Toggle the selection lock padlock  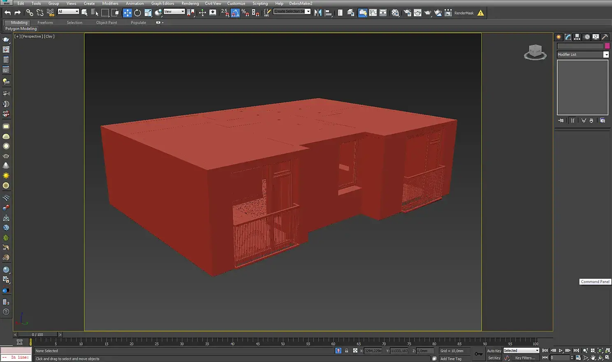346,351
